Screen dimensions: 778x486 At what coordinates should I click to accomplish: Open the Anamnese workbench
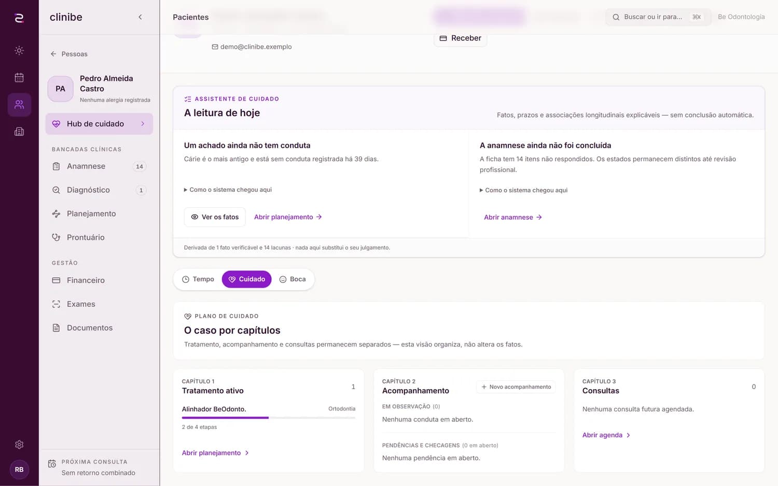pos(99,166)
